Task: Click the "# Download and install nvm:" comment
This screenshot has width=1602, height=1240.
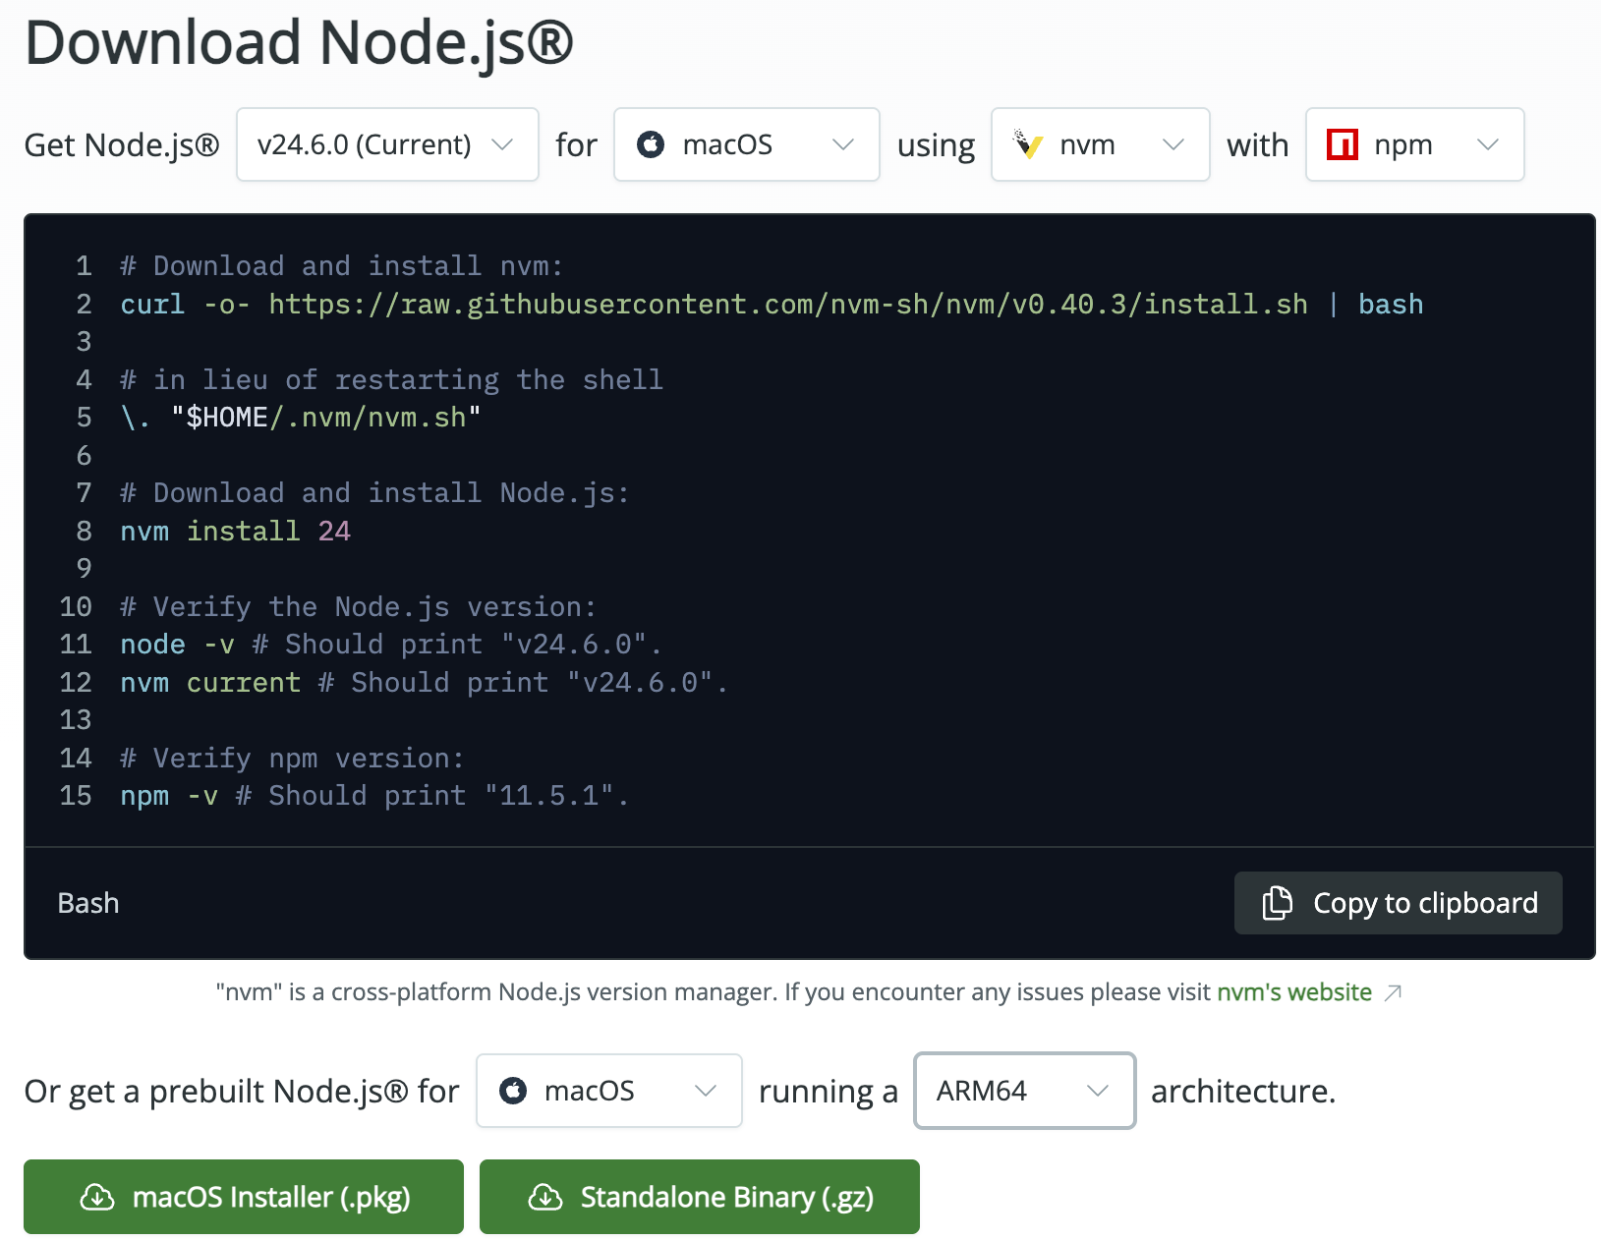Action: point(341,266)
